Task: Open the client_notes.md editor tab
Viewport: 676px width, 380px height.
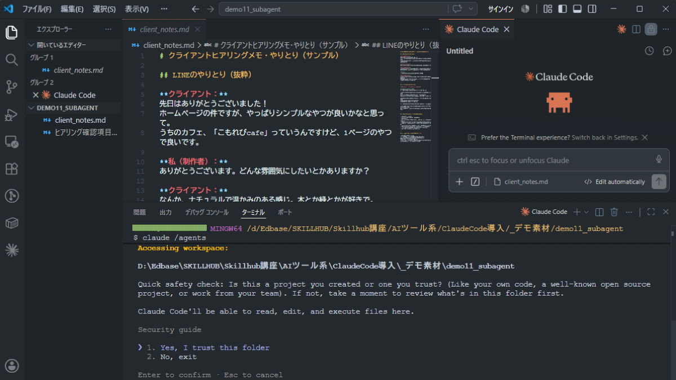Action: coord(163,29)
